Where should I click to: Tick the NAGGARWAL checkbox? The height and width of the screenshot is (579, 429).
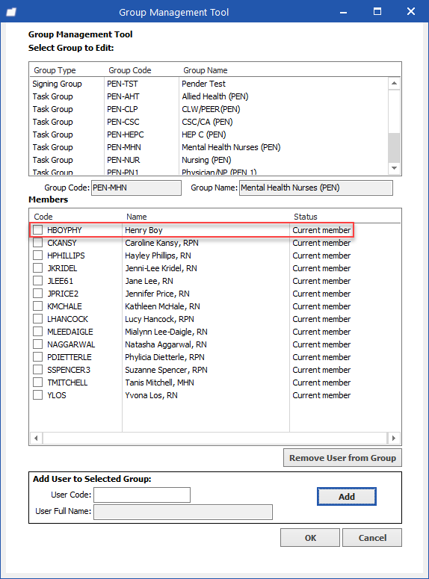pyautogui.click(x=37, y=344)
